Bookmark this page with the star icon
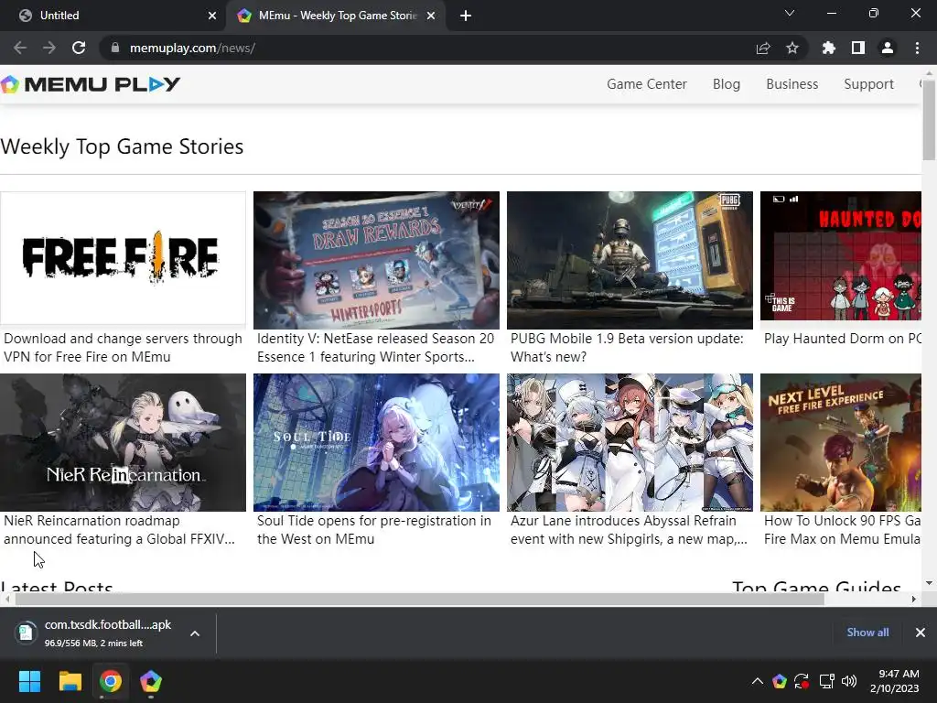The height and width of the screenshot is (703, 937). [x=792, y=48]
